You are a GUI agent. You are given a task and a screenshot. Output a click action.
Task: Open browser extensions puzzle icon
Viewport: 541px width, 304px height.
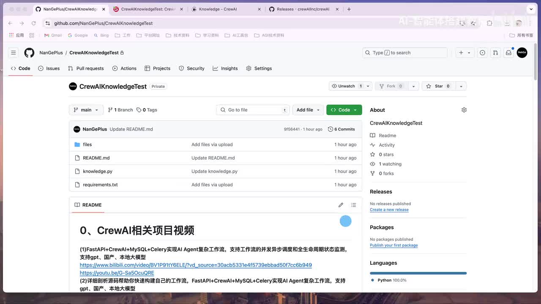click(x=489, y=23)
